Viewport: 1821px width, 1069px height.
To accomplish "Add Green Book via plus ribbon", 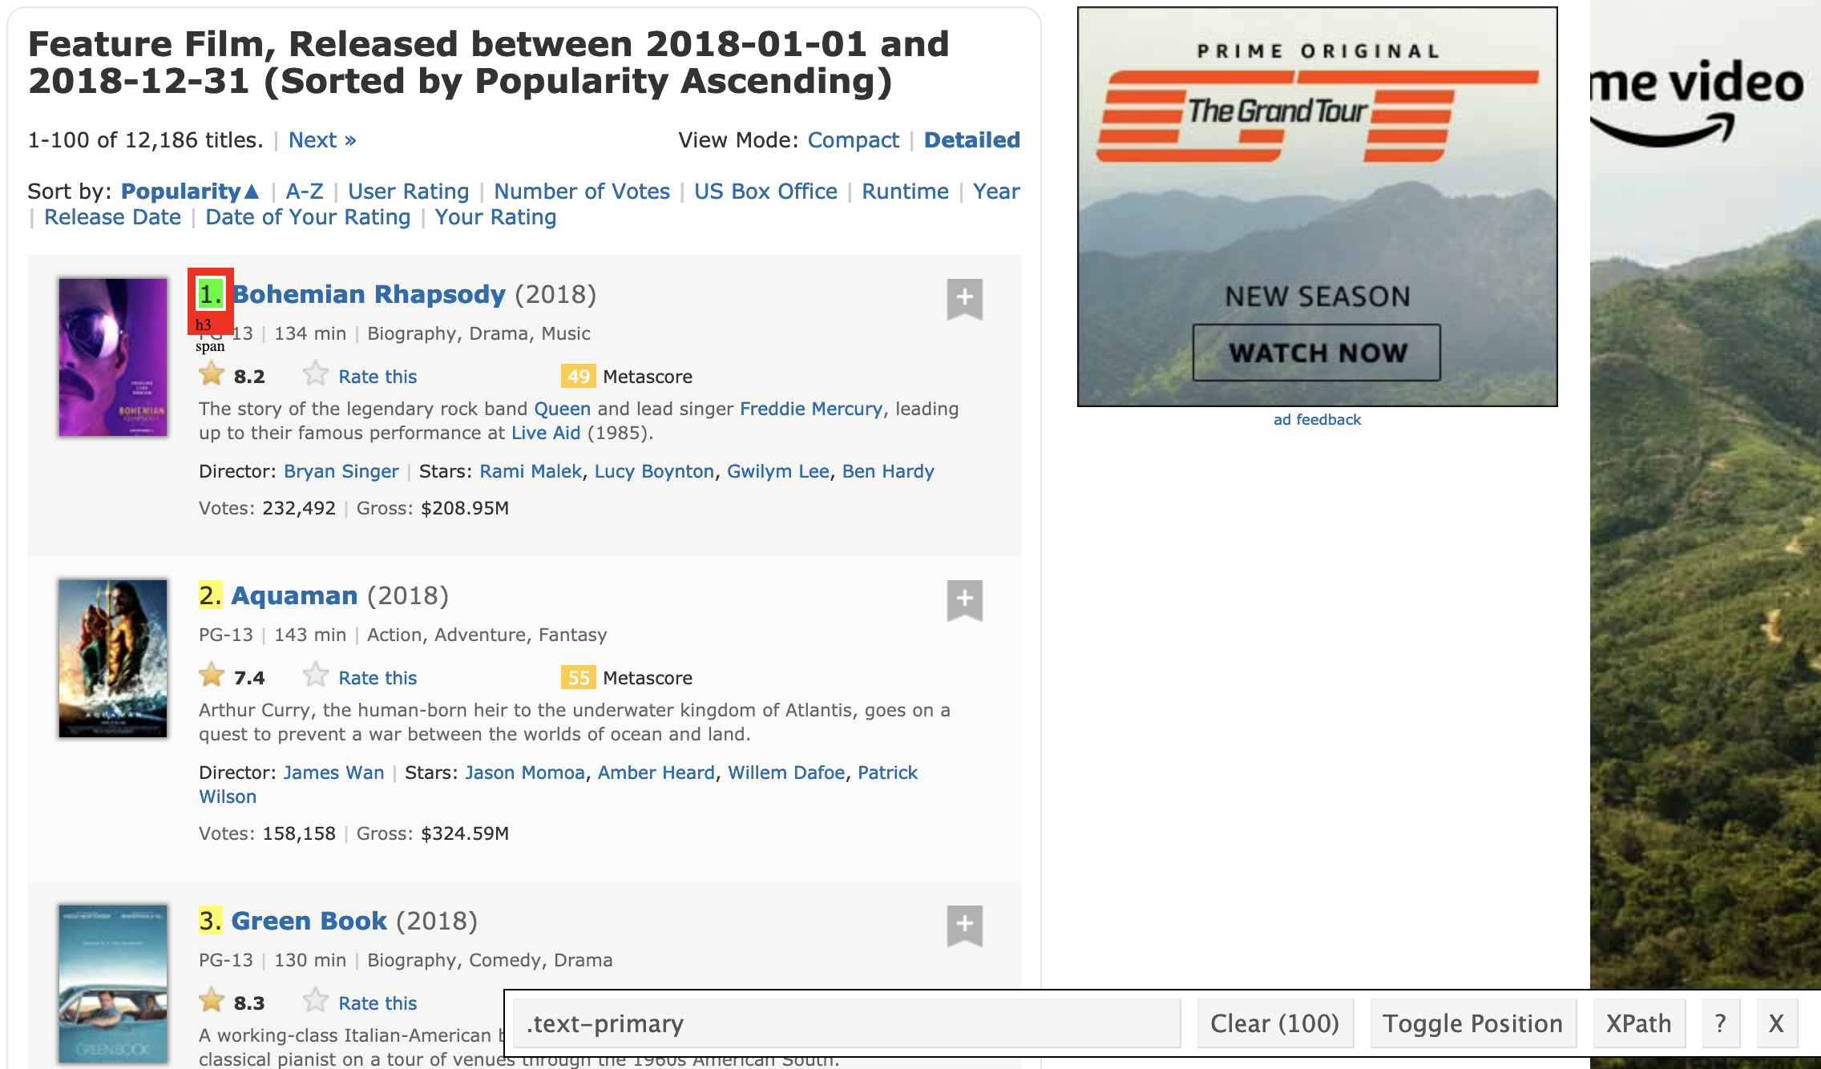I will point(964,926).
